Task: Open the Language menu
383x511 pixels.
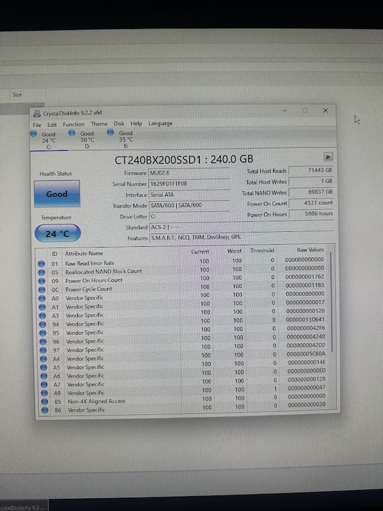Action: pos(160,123)
